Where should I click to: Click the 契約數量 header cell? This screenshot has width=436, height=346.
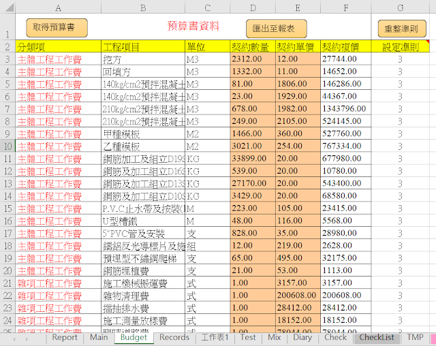[x=253, y=46]
